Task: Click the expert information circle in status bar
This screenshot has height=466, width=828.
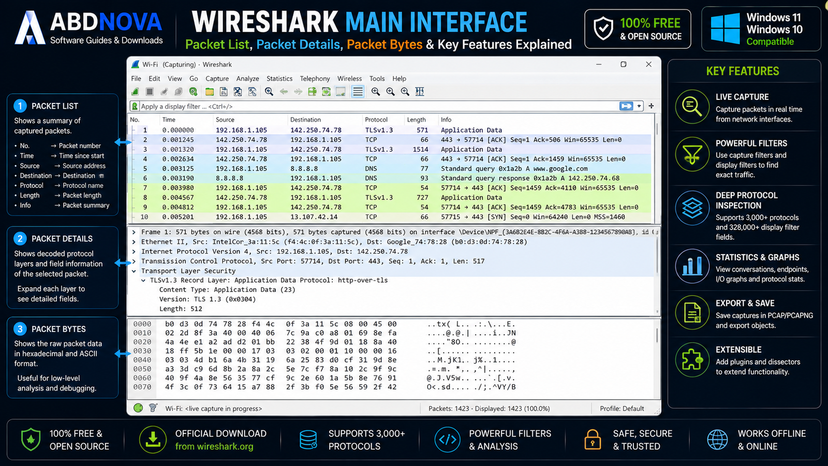Action: click(x=138, y=408)
